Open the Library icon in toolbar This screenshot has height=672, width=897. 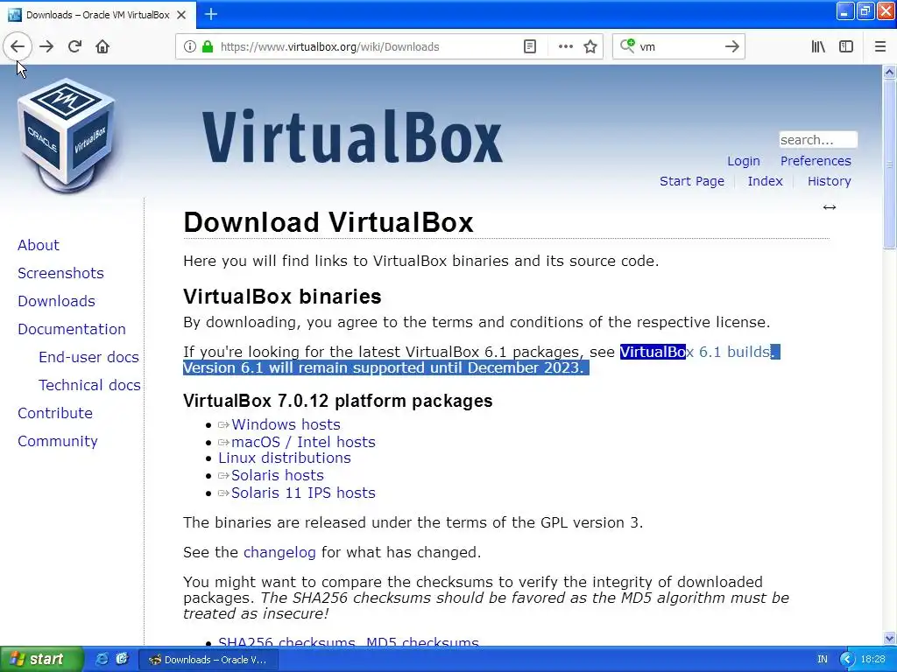pos(818,46)
